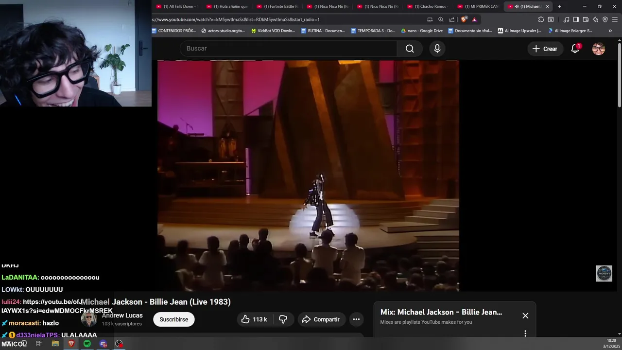Activate voice search microphone icon
The width and height of the screenshot is (622, 350).
point(437,49)
